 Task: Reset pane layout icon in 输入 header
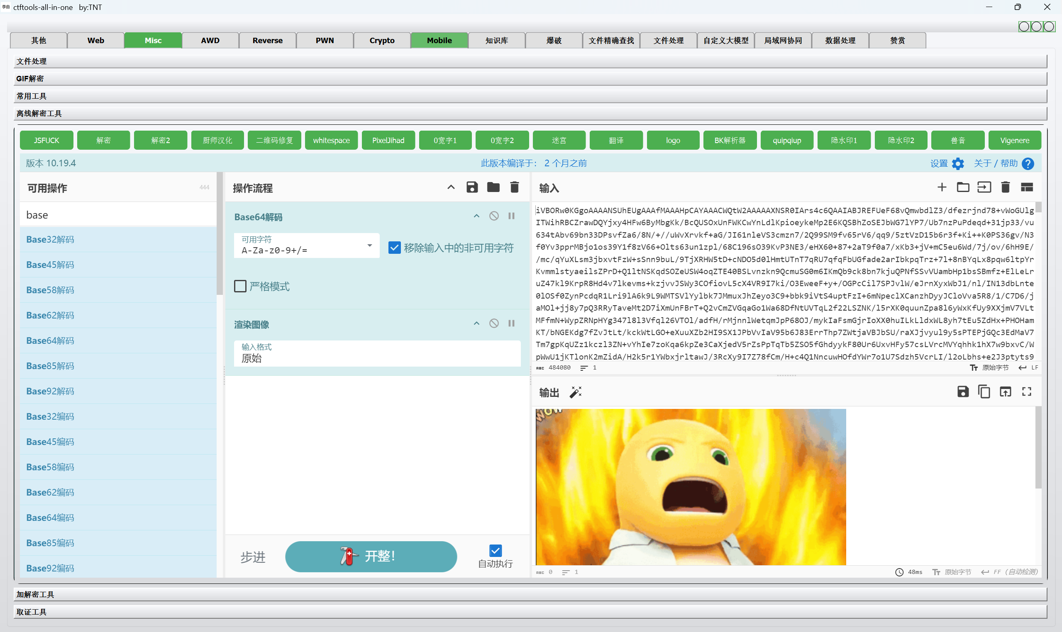1026,187
